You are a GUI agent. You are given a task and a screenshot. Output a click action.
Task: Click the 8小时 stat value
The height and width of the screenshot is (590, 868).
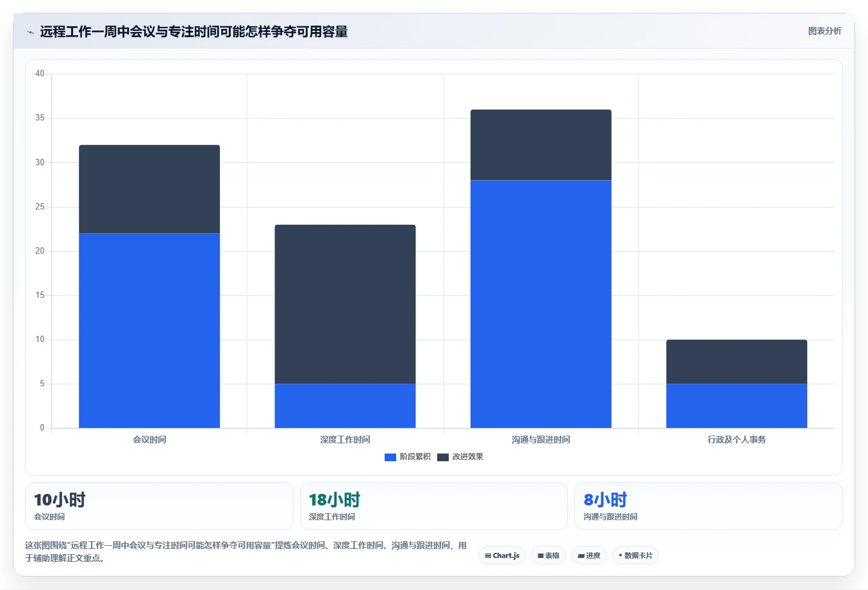pos(605,500)
